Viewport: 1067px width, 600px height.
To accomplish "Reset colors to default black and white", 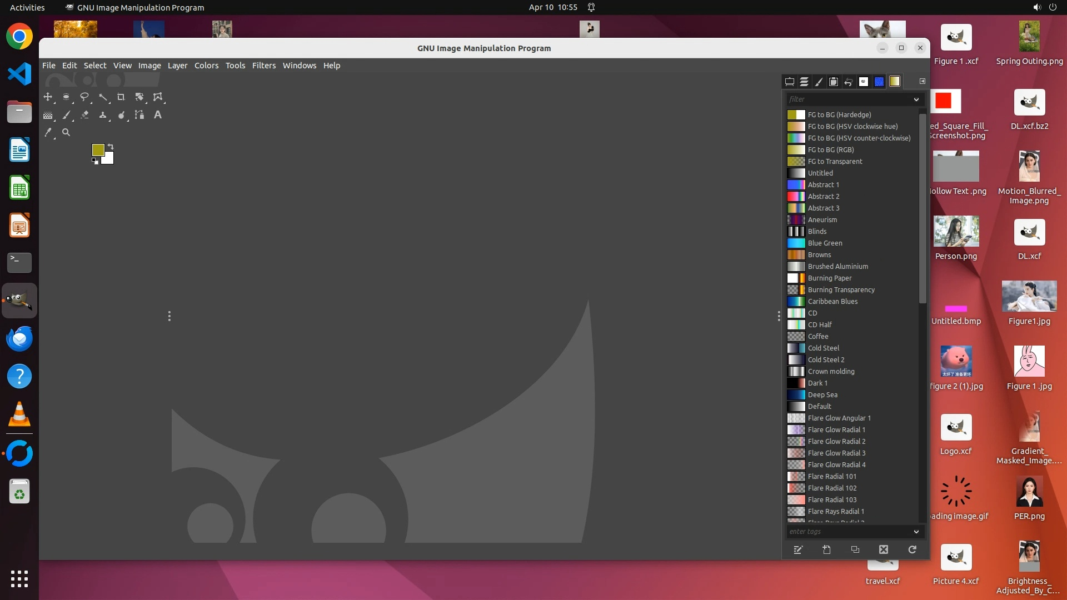I will click(x=95, y=161).
